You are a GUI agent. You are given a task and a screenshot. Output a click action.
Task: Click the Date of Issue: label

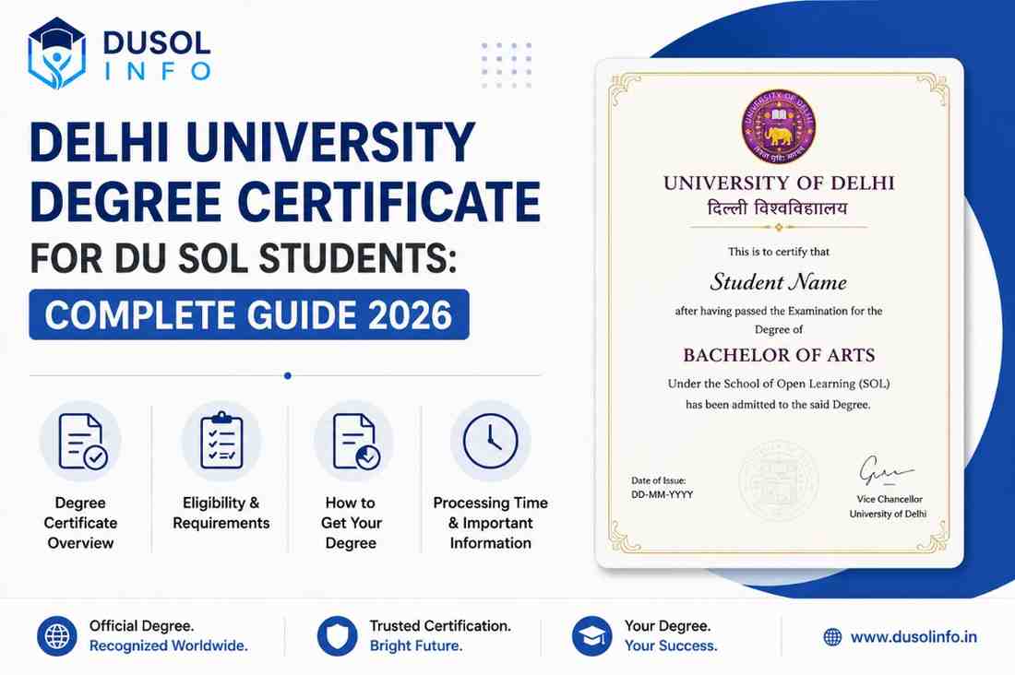pyautogui.click(x=658, y=480)
